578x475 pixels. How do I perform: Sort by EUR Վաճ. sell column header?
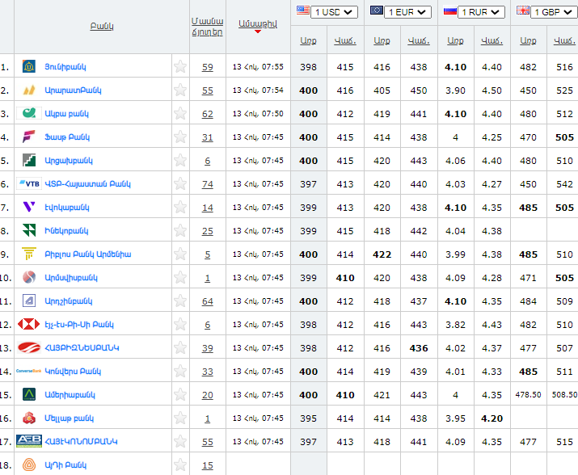tap(419, 40)
